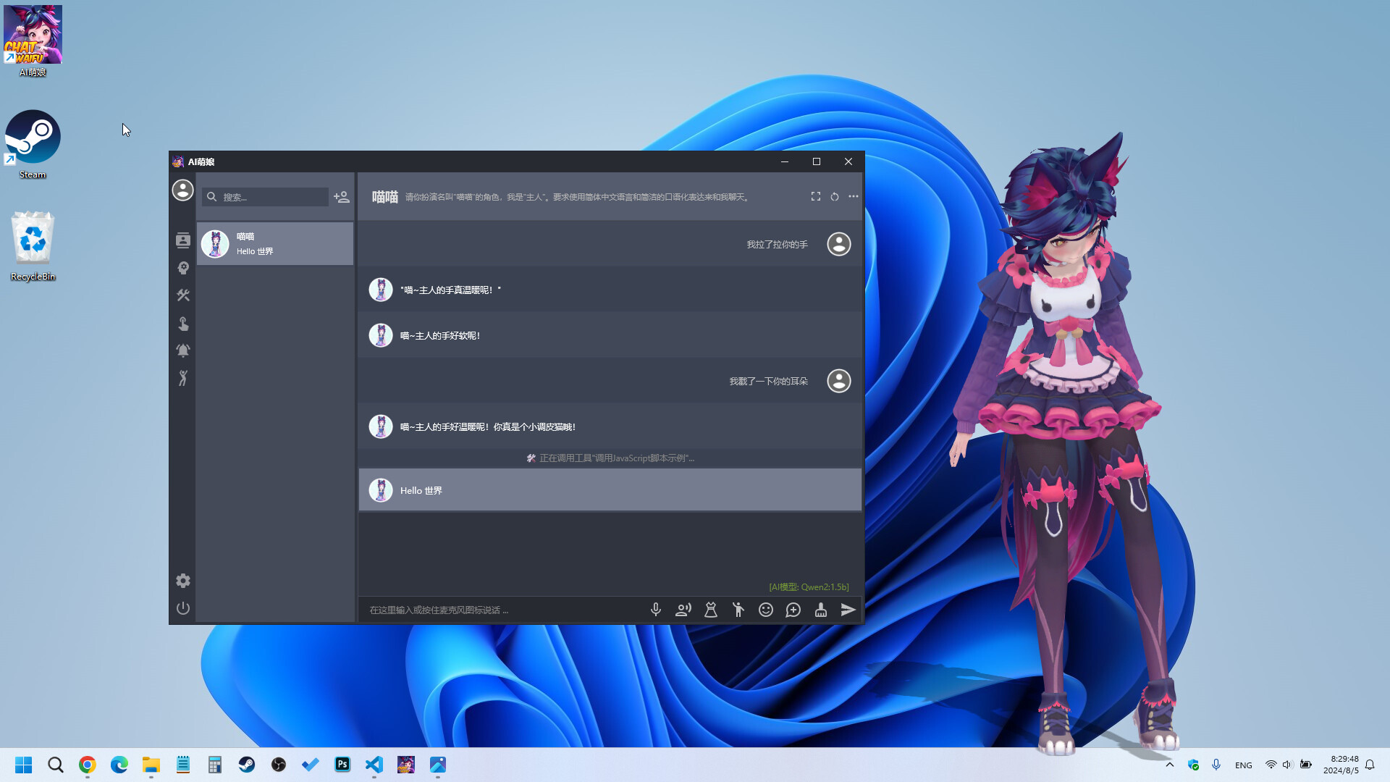Clear the conversation with the brush icon

click(820, 610)
